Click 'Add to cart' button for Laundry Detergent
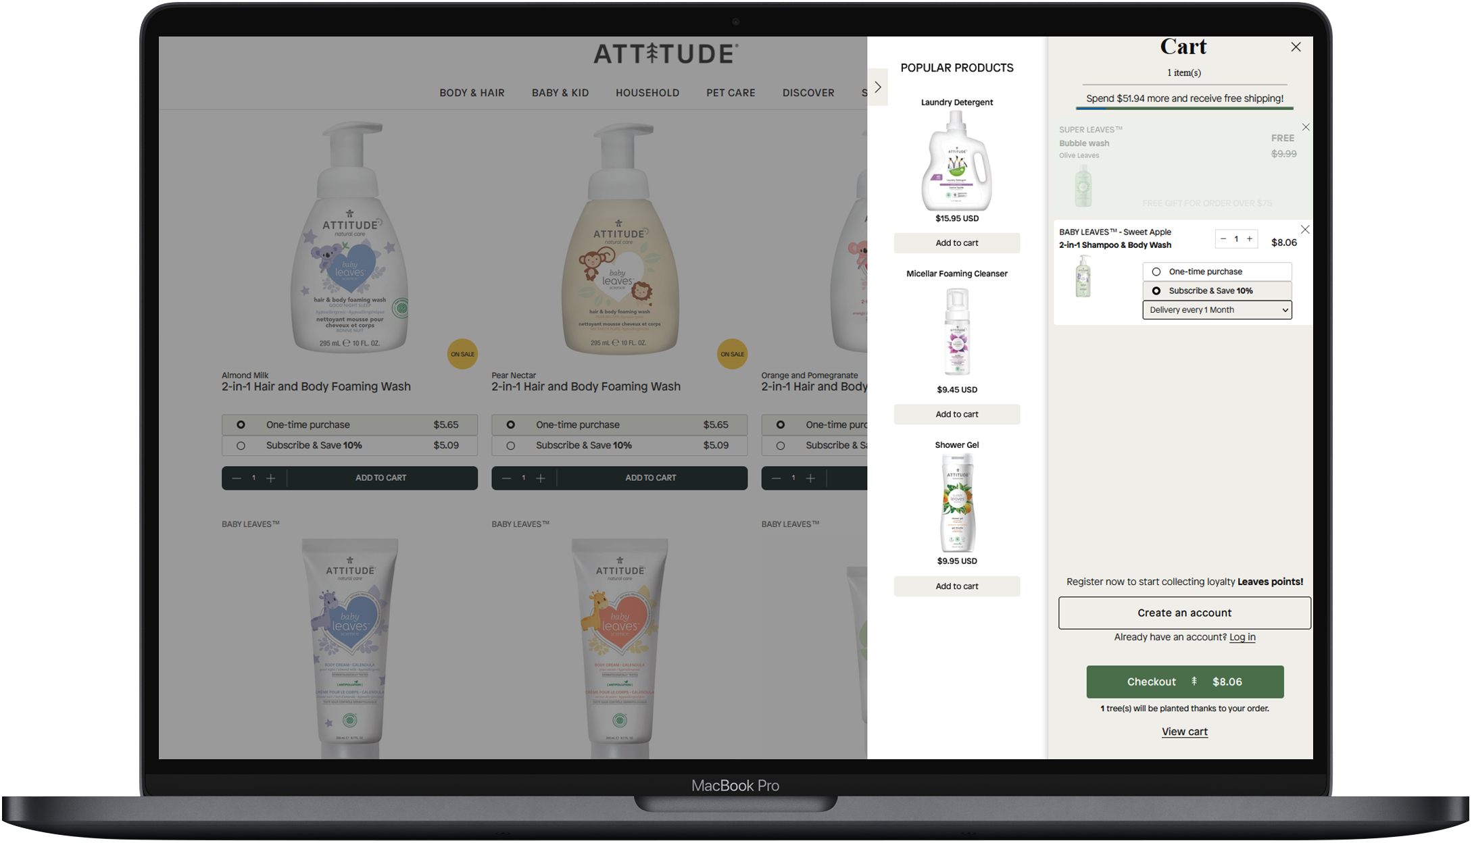 click(x=956, y=242)
